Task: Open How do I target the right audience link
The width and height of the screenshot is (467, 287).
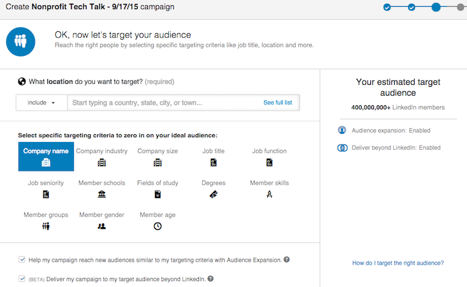Action: pyautogui.click(x=398, y=263)
